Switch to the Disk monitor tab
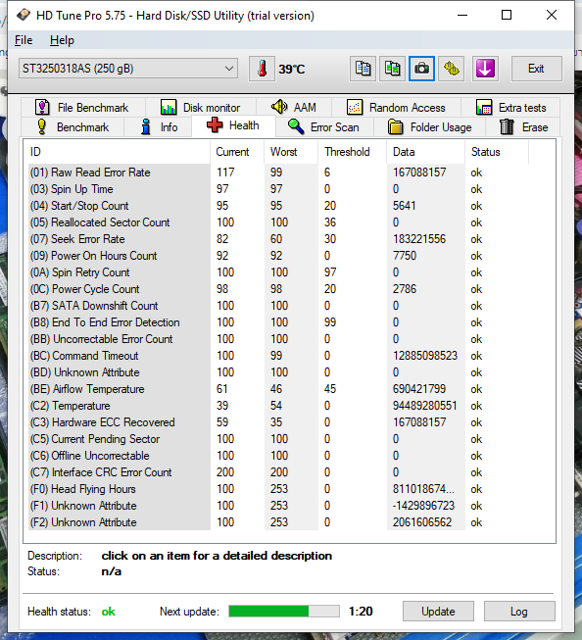 coord(201,108)
